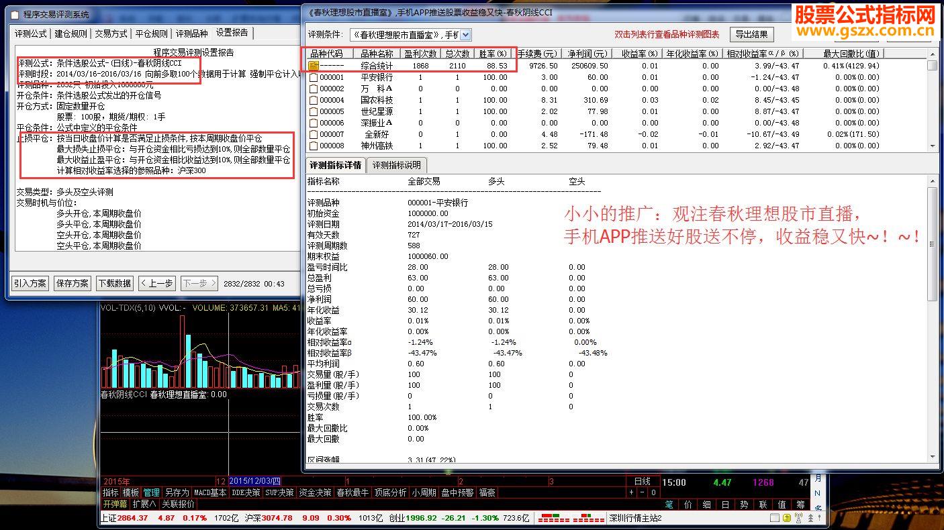Click the program trading system title icon
This screenshot has width=944, height=530.
[x=14, y=13]
